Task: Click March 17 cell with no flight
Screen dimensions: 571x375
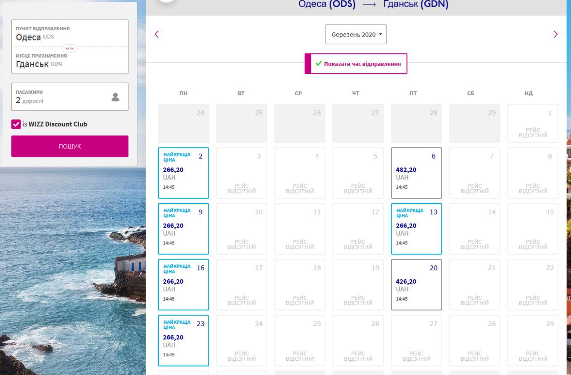Action: coord(242,285)
